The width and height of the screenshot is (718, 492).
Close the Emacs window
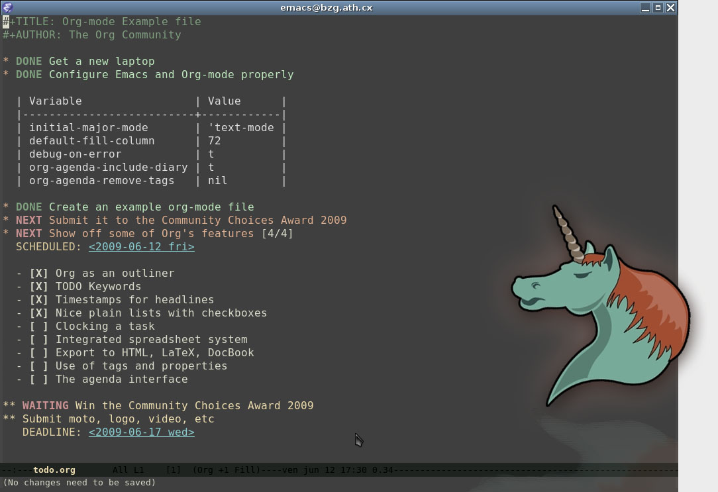[x=670, y=8]
